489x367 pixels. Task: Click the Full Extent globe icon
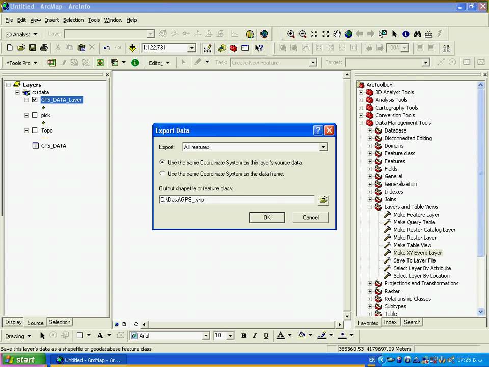tap(348, 34)
